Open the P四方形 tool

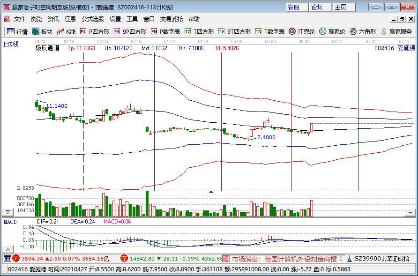tap(90, 32)
